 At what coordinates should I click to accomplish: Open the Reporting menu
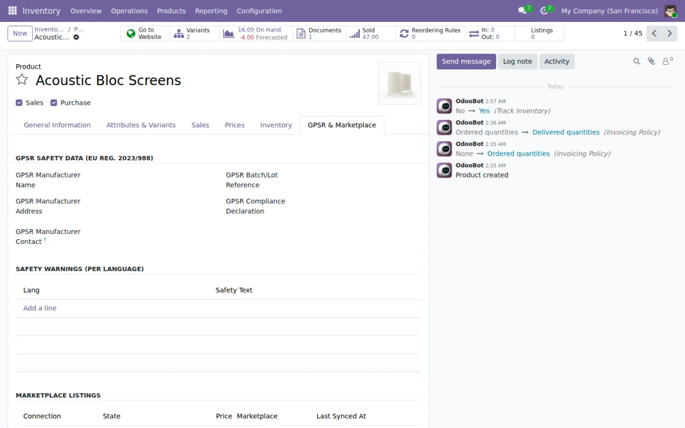pos(211,11)
